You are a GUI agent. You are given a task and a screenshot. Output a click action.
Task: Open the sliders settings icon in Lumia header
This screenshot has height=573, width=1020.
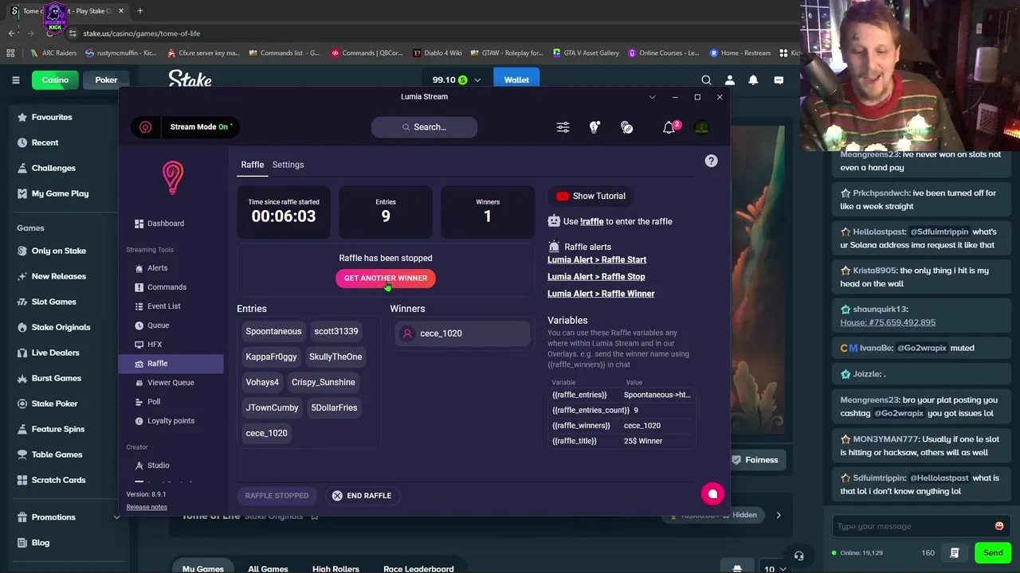(563, 127)
